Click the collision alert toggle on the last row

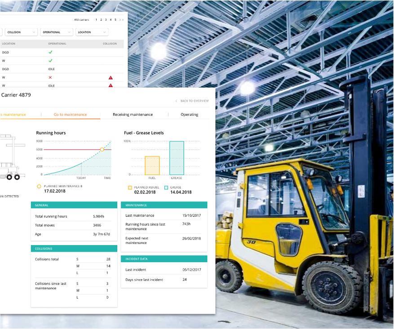point(111,85)
